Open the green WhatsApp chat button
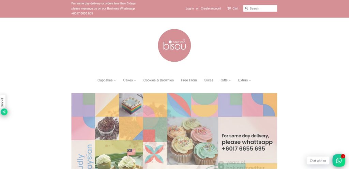 pos(339,160)
